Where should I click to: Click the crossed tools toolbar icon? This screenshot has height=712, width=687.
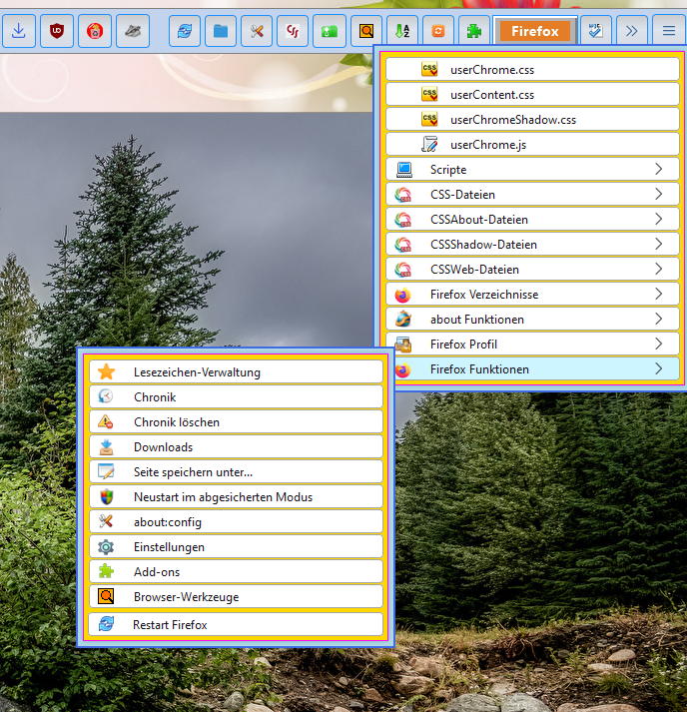[257, 31]
